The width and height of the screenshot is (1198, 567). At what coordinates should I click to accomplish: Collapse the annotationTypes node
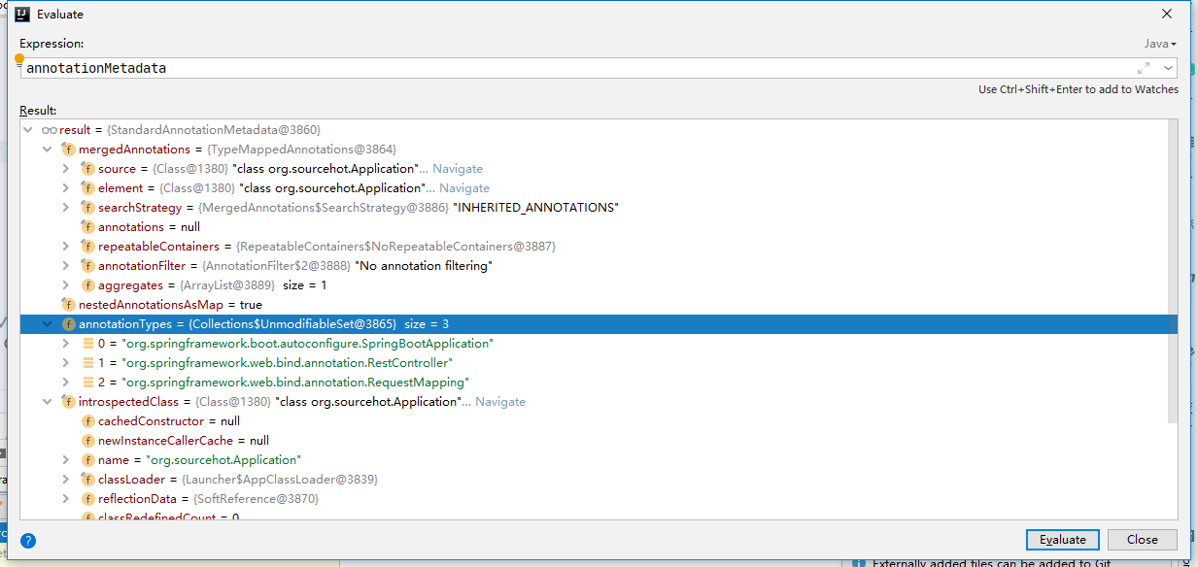47,324
